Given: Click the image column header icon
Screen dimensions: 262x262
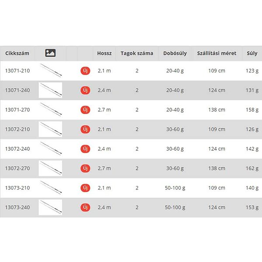Looking at the screenshot, I should pyautogui.click(x=50, y=53).
